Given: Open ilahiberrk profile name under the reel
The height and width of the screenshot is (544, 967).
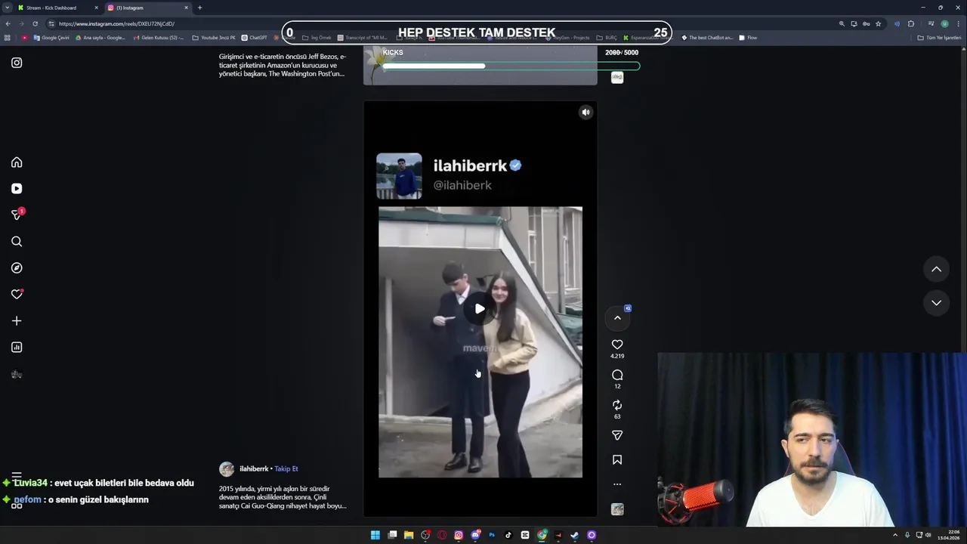Looking at the screenshot, I should click(254, 468).
